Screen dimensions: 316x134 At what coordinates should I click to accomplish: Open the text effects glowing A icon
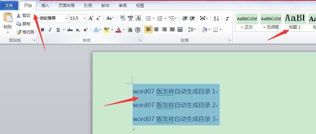point(96,30)
